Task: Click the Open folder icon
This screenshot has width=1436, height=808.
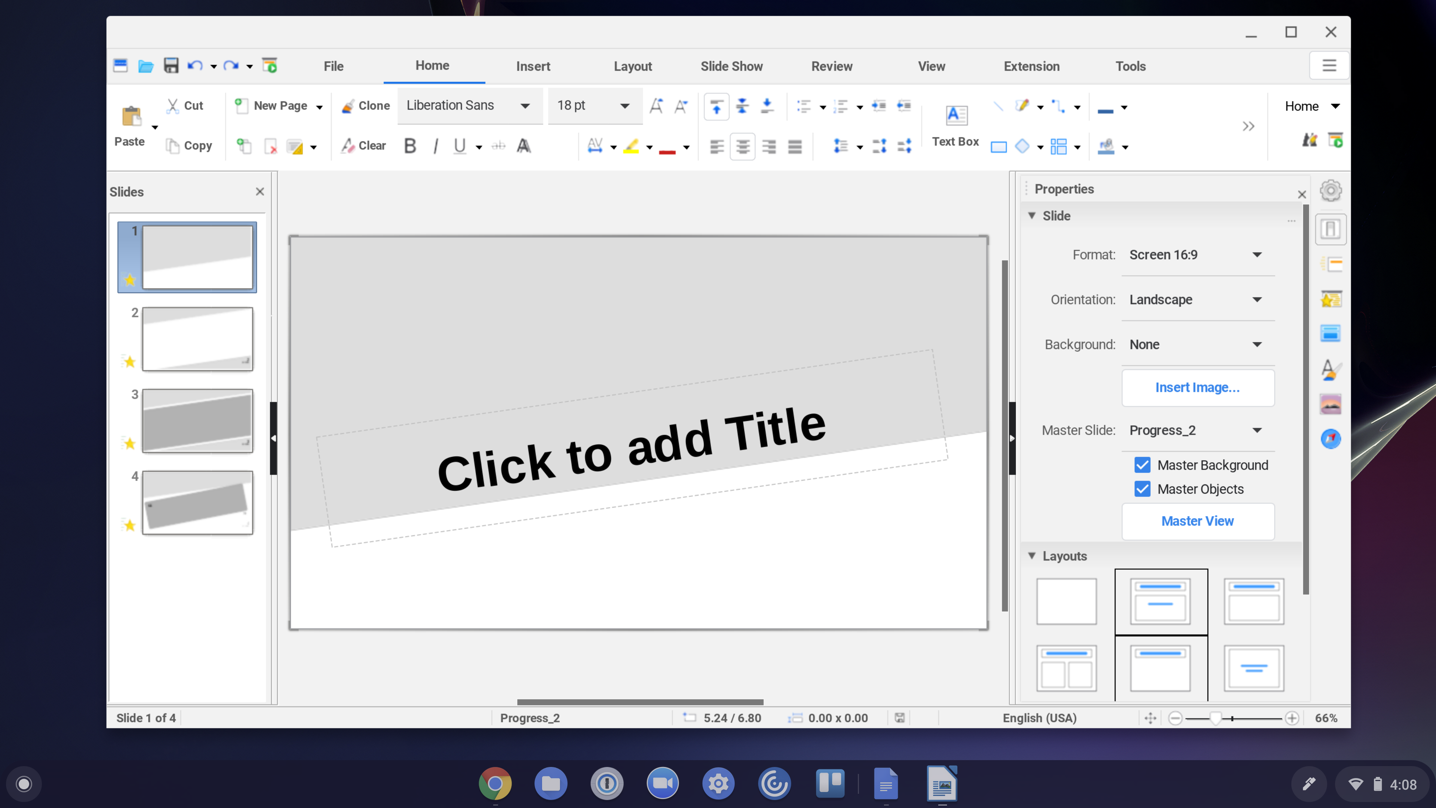Action: click(x=146, y=66)
